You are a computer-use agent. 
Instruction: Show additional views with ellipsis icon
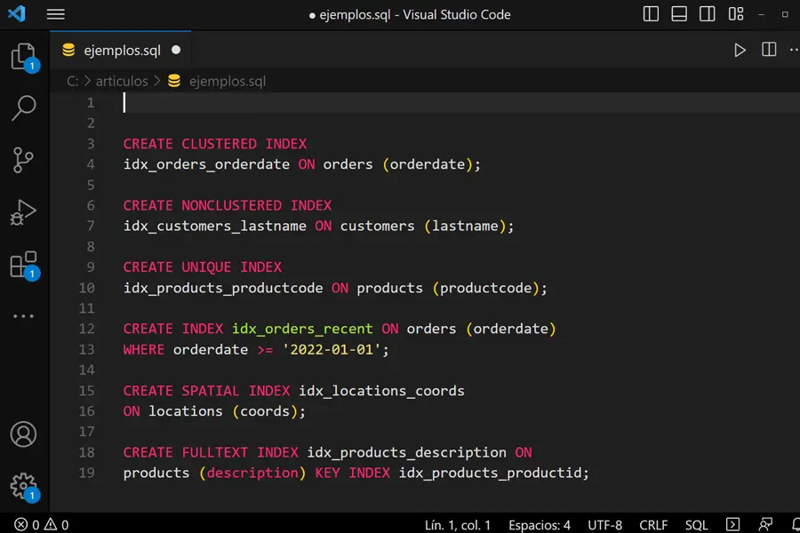23,315
